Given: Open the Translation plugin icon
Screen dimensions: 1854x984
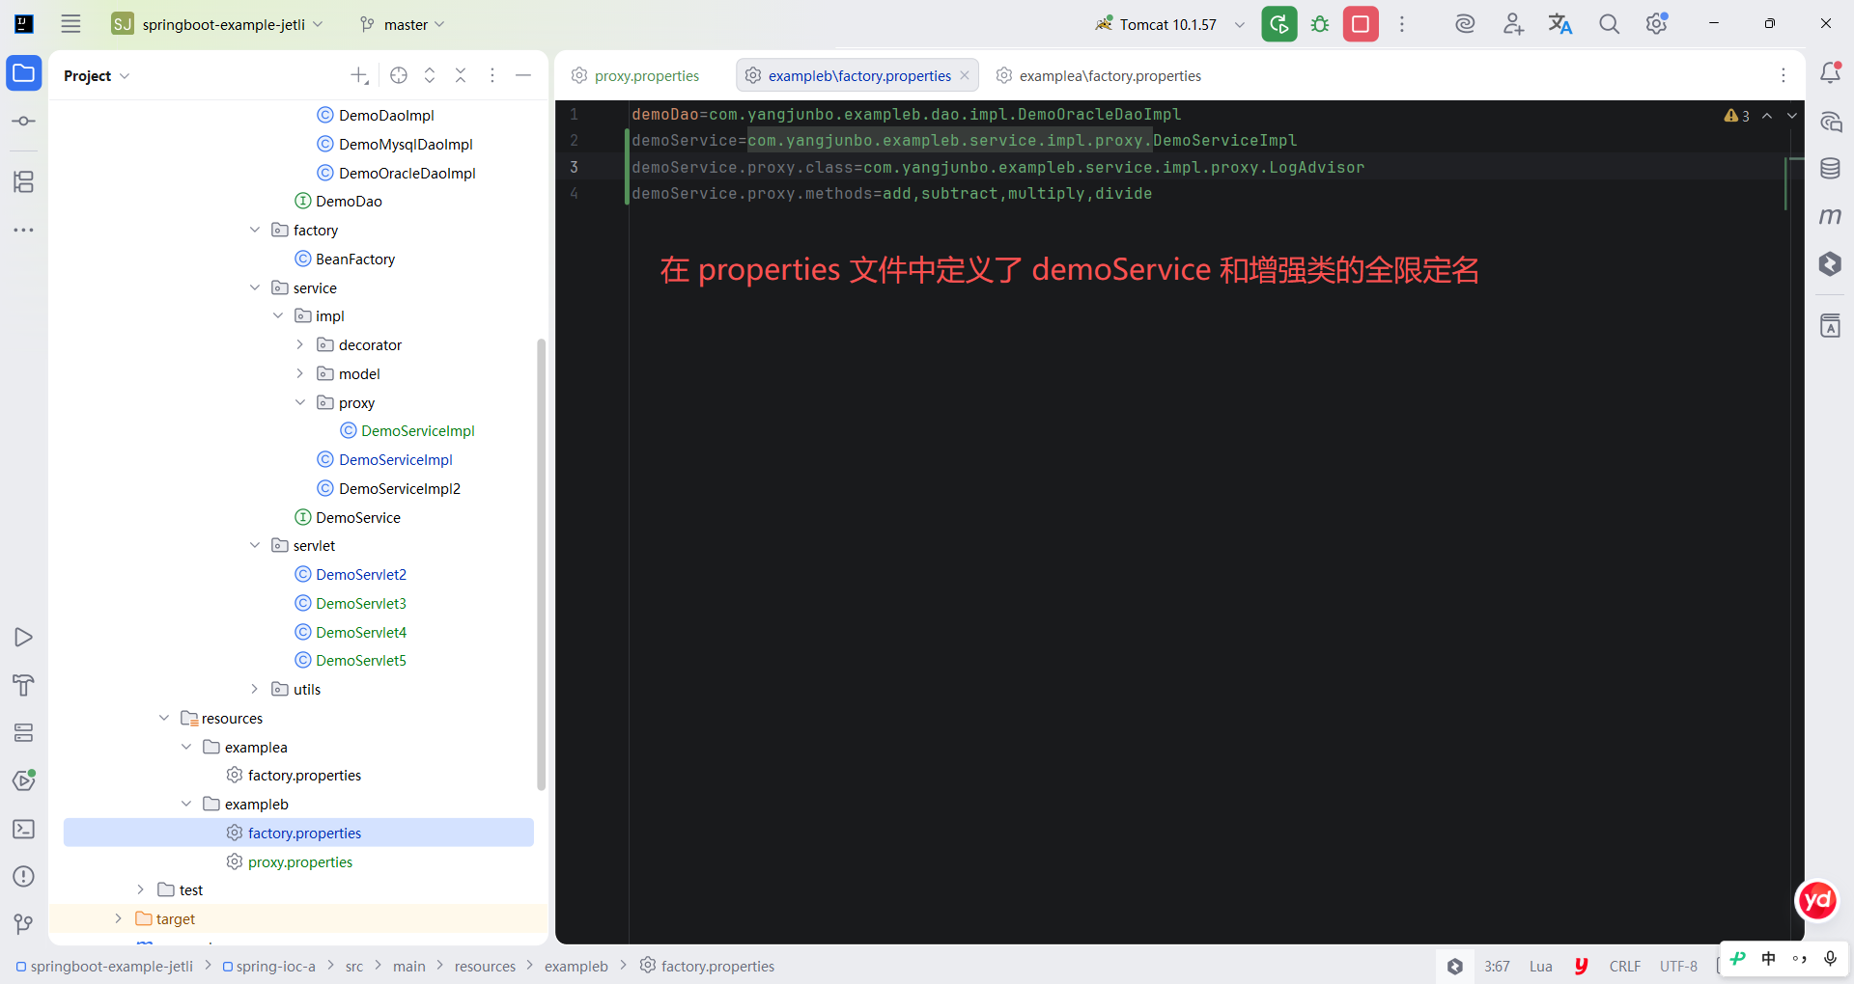Looking at the screenshot, I should click(1560, 24).
